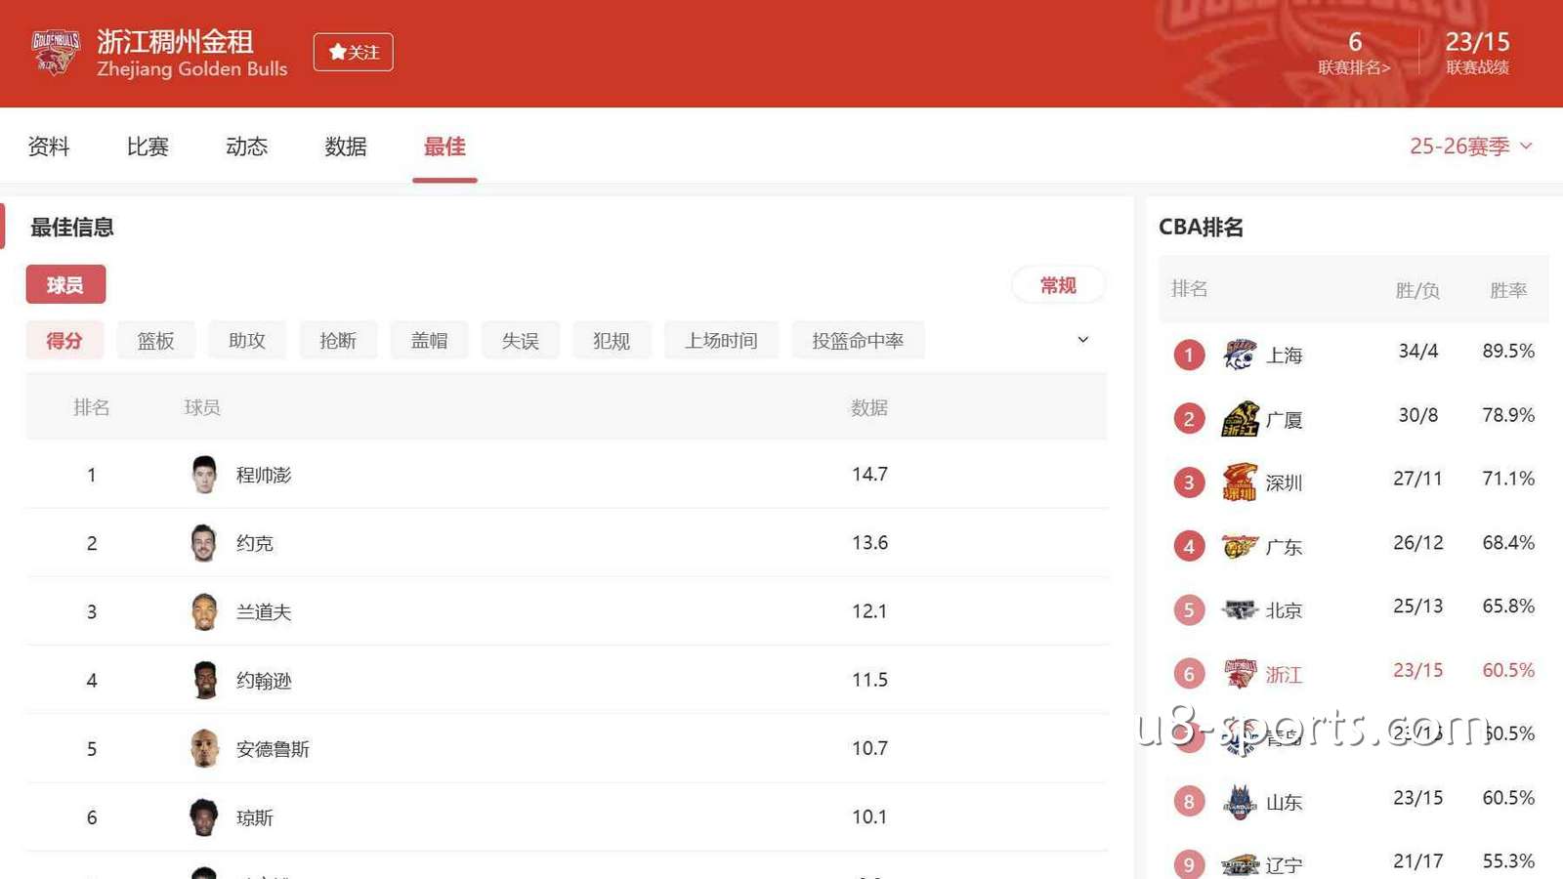
Task: Click the 浙江 team logo in rankings
Action: (1240, 673)
